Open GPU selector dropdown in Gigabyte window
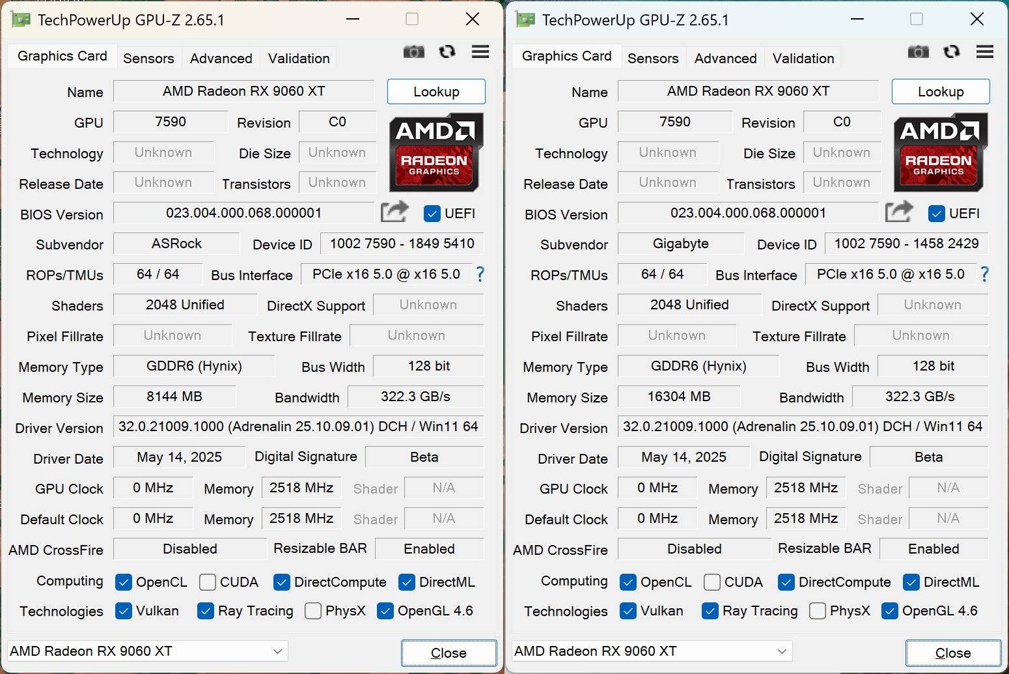The width and height of the screenshot is (1009, 674). [x=652, y=651]
